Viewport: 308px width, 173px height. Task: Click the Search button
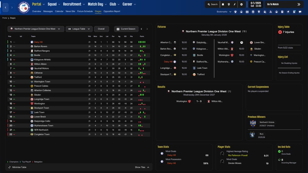click(212, 4)
